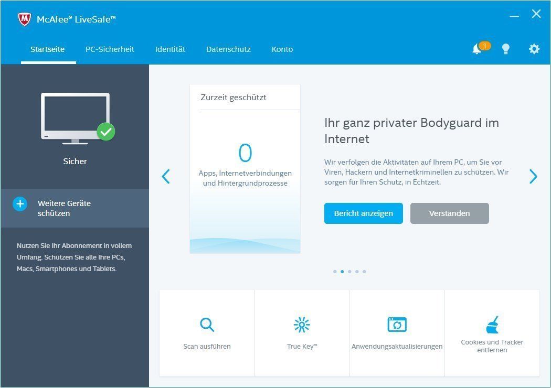Image resolution: width=551 pixels, height=388 pixels.
Task: Click the broom cleanup icon
Action: click(492, 325)
